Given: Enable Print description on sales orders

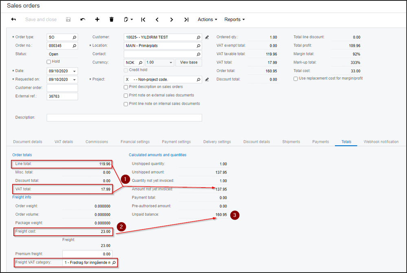Looking at the screenshot, I should point(126,87).
